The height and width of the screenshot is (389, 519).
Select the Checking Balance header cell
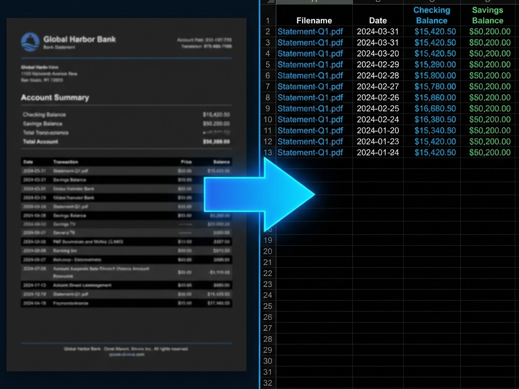432,15
